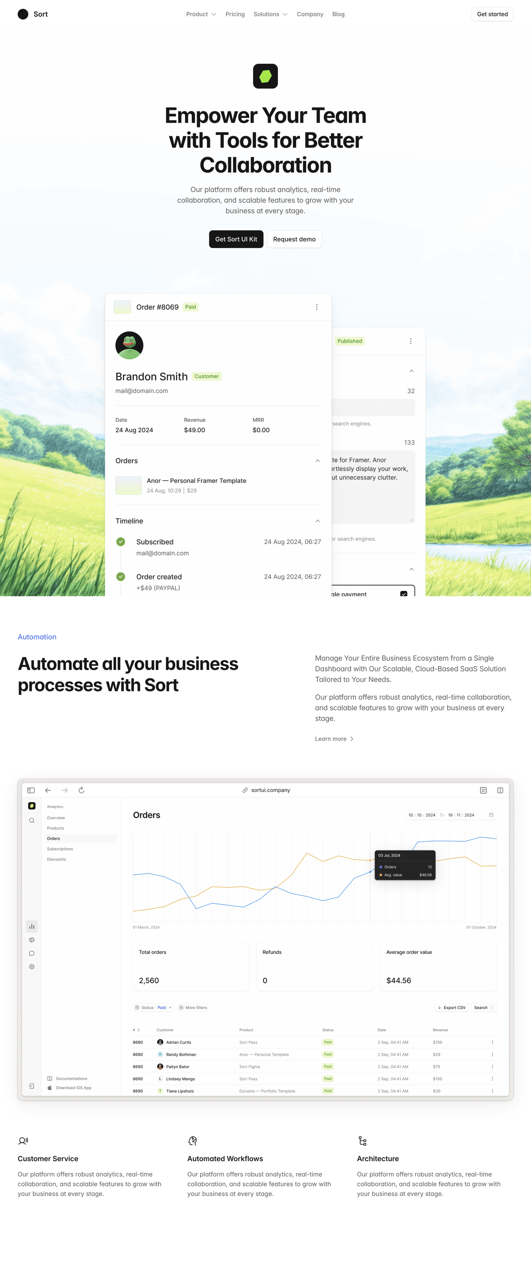Image resolution: width=531 pixels, height=1273 pixels.
Task: Select the bar chart analytics icon in sidebar
Action: point(32,926)
